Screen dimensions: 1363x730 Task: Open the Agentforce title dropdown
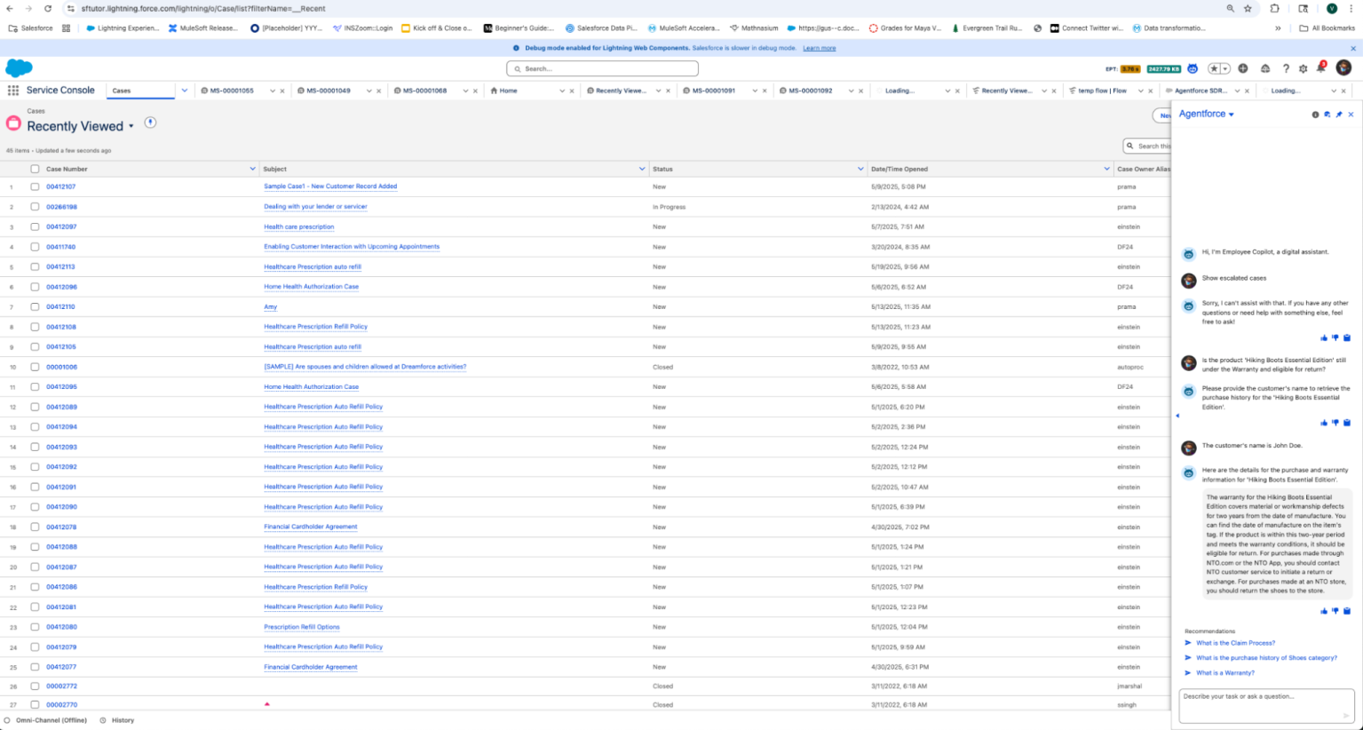[x=1231, y=115]
